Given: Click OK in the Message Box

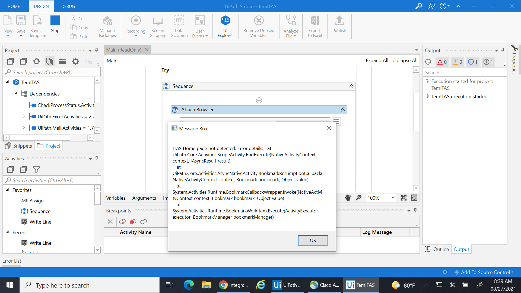Looking at the screenshot, I should (313, 240).
